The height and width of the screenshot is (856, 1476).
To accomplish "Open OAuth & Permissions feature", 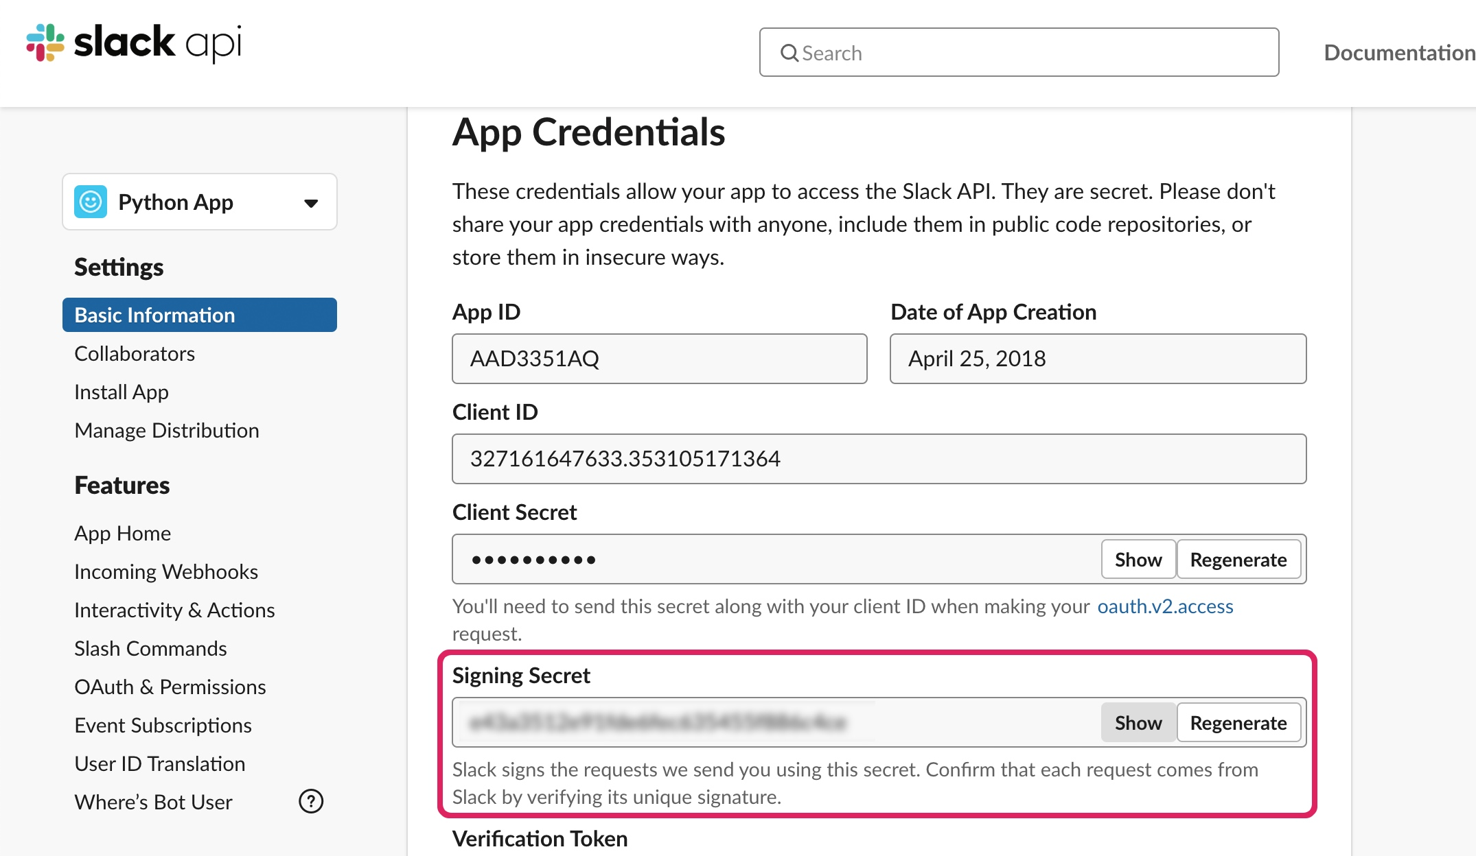I will (x=170, y=687).
